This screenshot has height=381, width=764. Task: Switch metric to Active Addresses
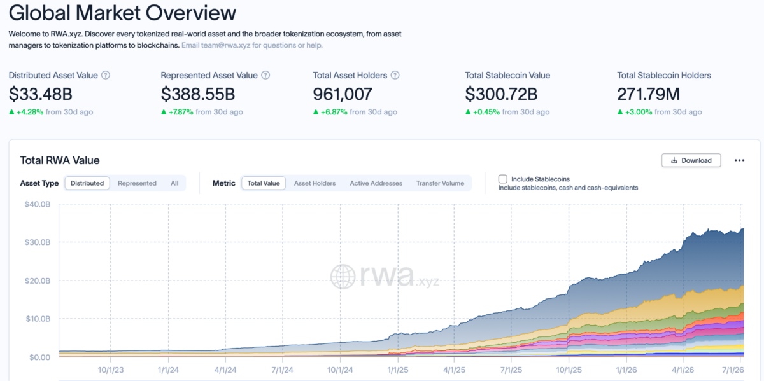tap(376, 183)
